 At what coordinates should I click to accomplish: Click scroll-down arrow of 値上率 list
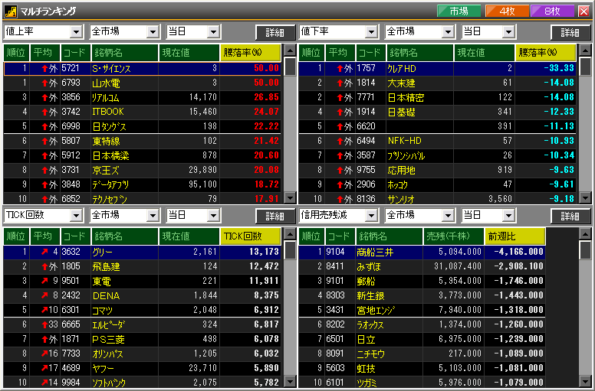pos(291,197)
